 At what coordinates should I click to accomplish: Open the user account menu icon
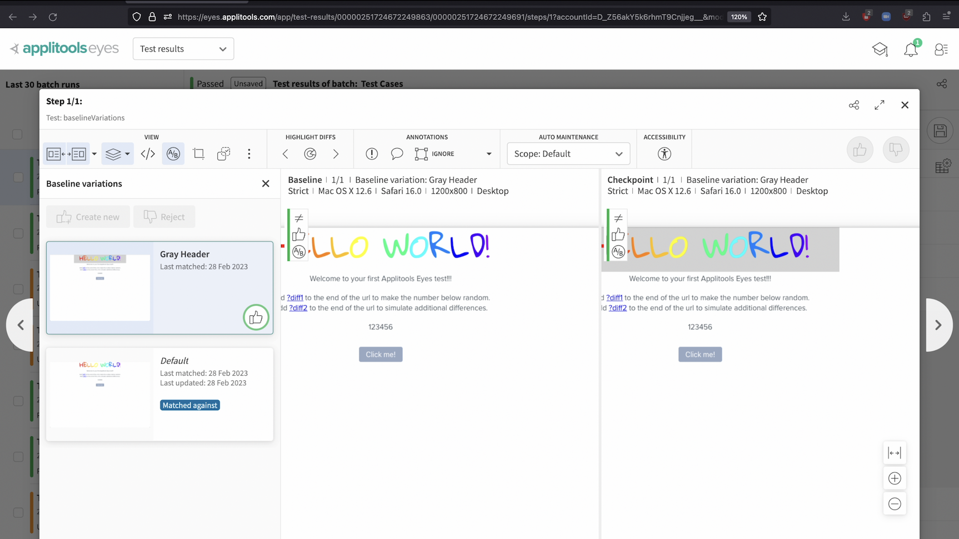(941, 49)
